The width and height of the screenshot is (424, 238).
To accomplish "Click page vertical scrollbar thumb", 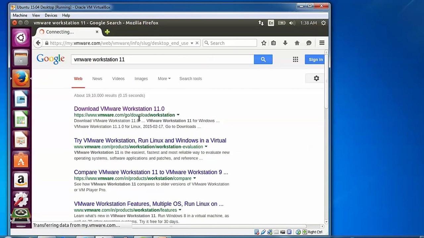I will (x=326, y=81).
